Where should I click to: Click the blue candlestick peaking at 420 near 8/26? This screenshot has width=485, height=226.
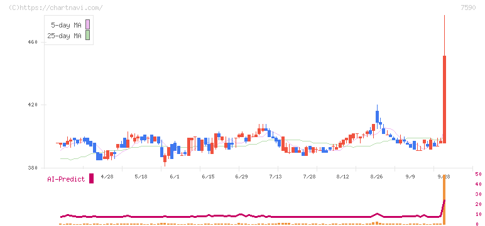point(378,117)
